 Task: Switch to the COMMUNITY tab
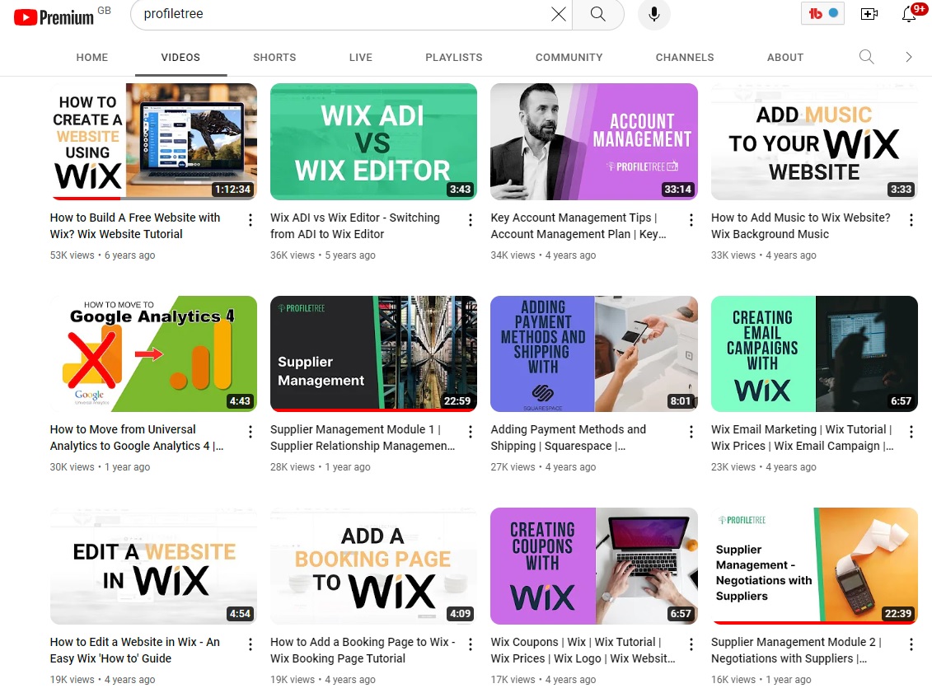point(569,58)
